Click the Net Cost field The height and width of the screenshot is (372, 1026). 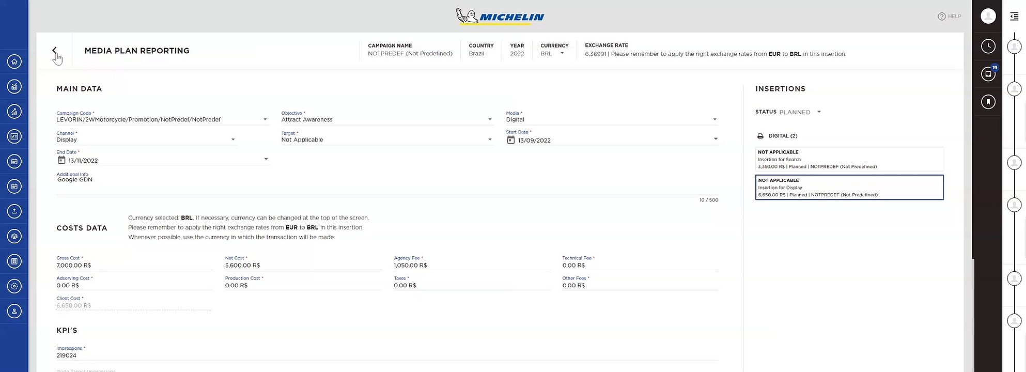click(x=303, y=262)
